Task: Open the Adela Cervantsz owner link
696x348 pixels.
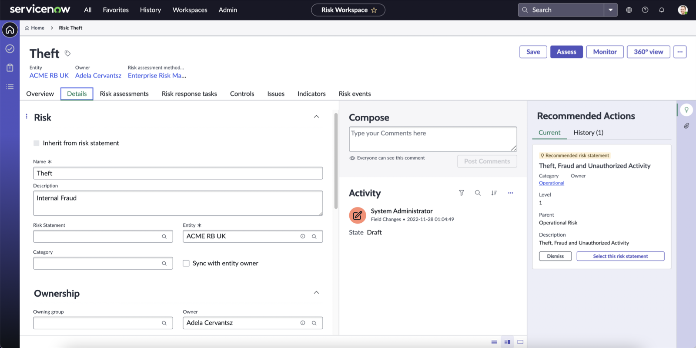Action: pyautogui.click(x=98, y=76)
